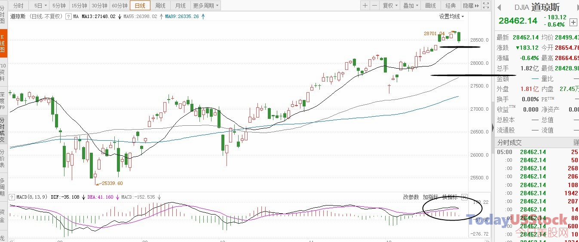Click 经典 classic layout button
The image size is (579, 242).
450,6
